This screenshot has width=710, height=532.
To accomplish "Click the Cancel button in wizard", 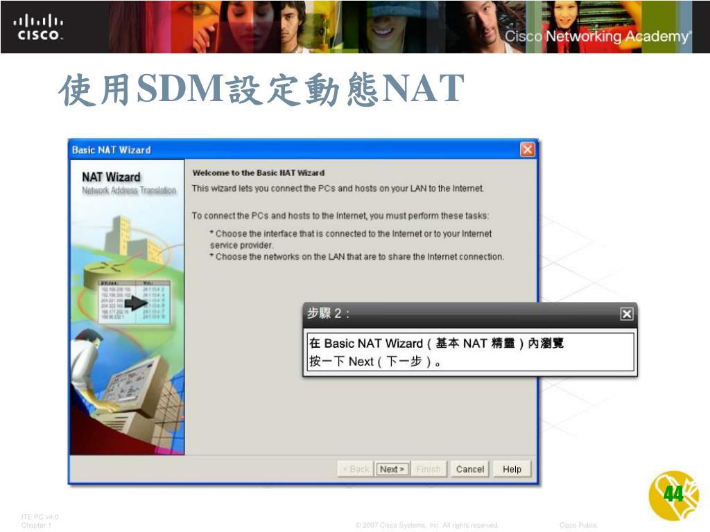I will point(470,469).
